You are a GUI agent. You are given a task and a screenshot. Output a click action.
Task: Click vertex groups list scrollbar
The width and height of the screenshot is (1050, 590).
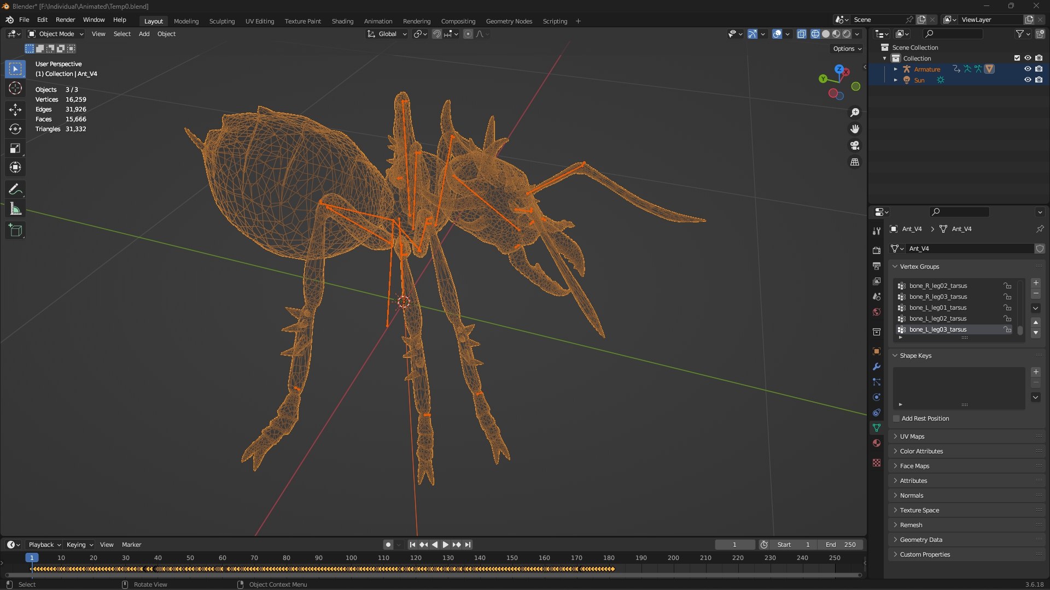(1020, 331)
